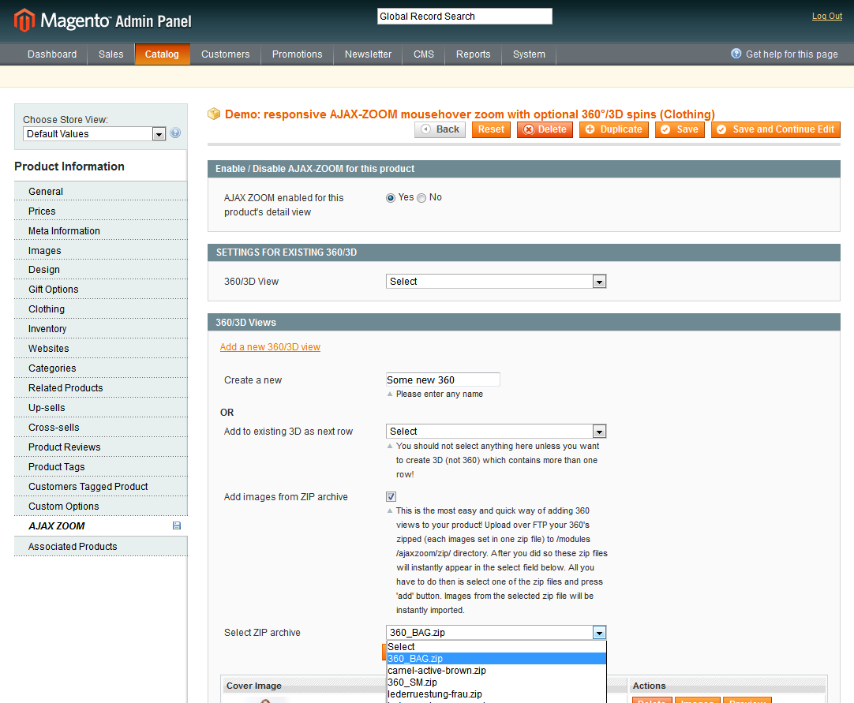Click the Actions column header
Viewport: 854px width, 703px height.
pos(650,686)
